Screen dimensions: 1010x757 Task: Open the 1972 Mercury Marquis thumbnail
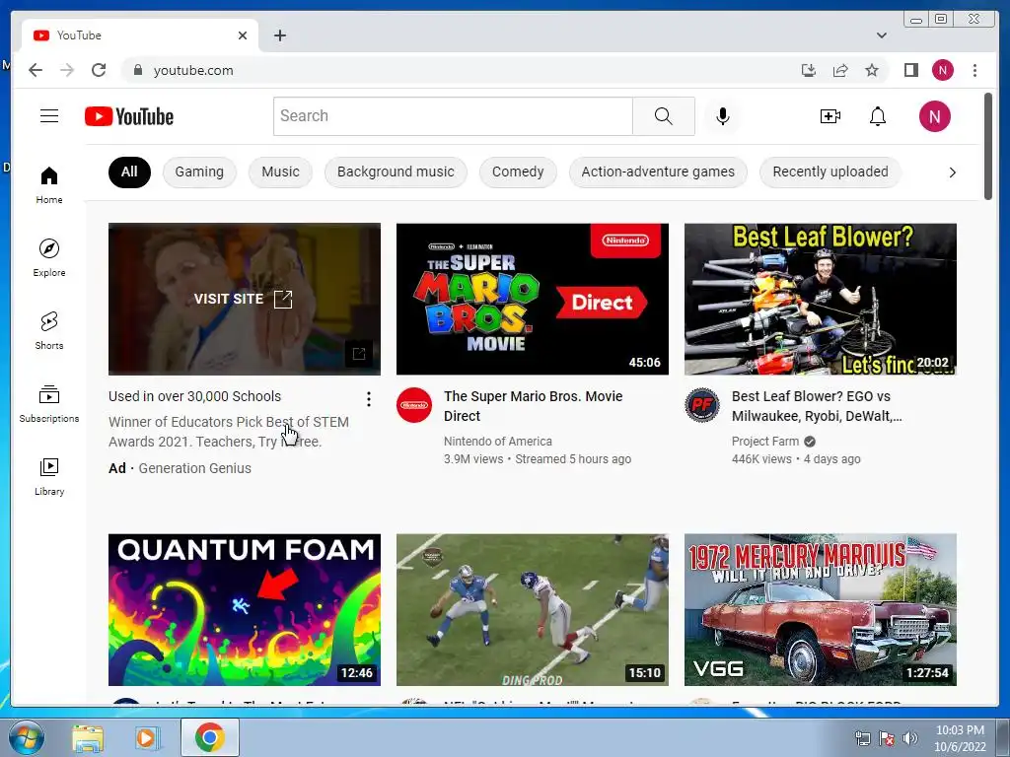pyautogui.click(x=820, y=609)
